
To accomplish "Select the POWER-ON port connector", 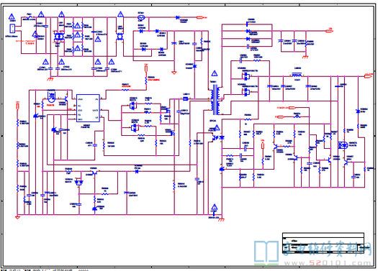I will click(292, 108).
